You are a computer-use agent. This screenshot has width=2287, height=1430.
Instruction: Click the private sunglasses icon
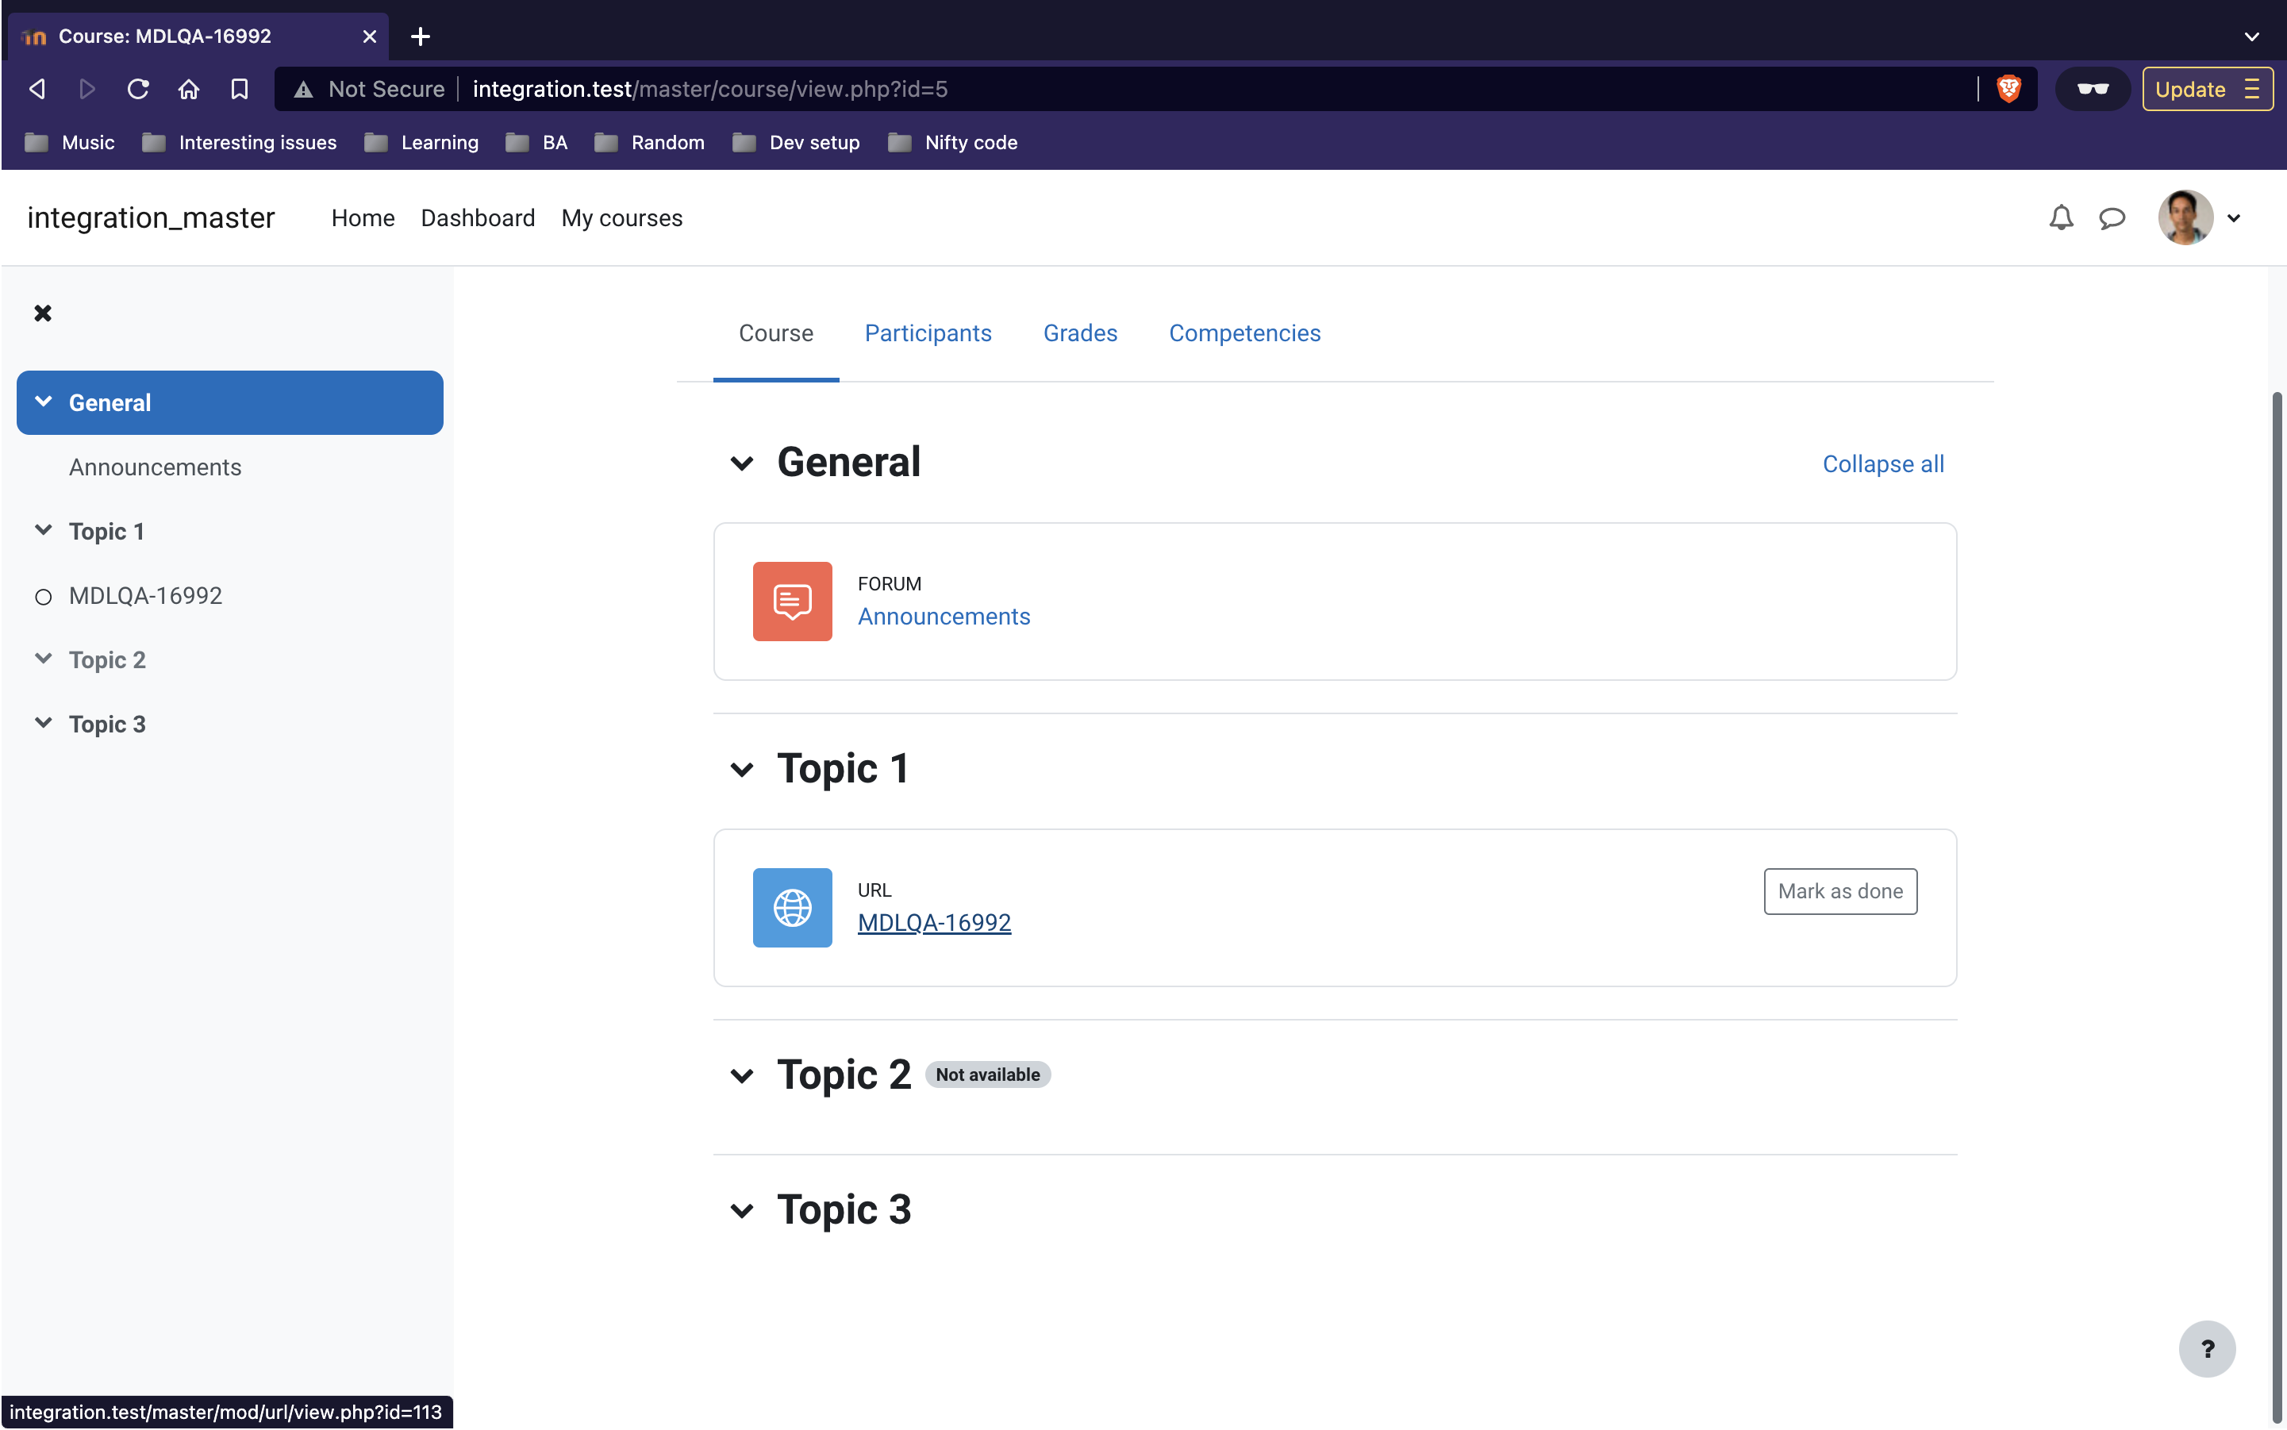tap(2092, 89)
